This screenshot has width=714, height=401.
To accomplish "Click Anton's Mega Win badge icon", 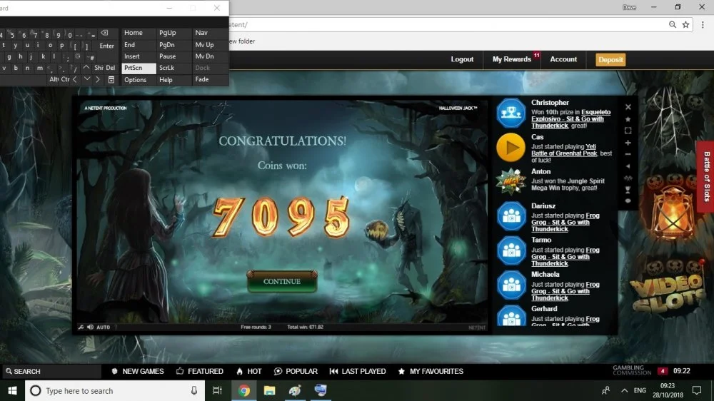I will click(x=511, y=182).
